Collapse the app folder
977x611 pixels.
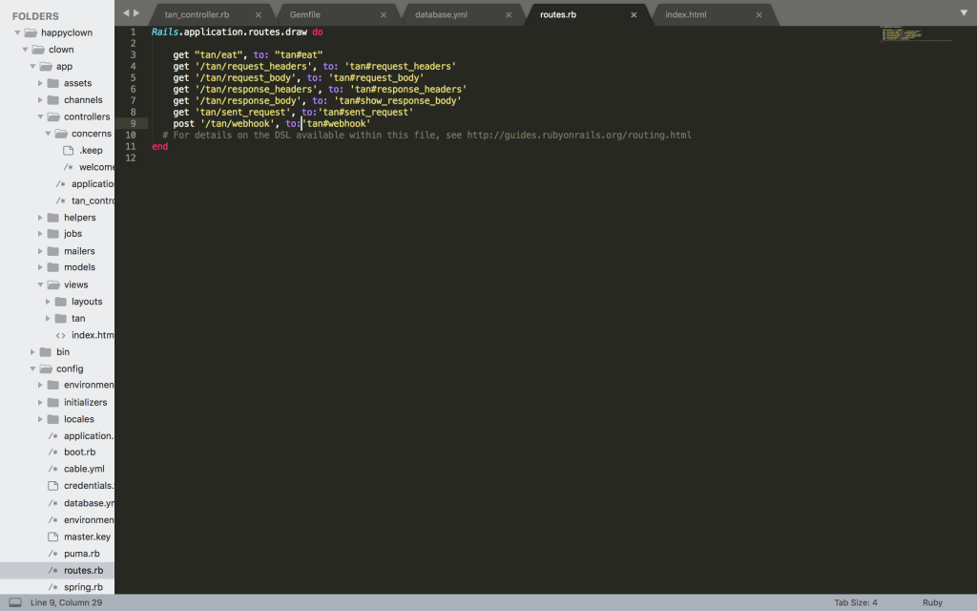pyautogui.click(x=32, y=66)
